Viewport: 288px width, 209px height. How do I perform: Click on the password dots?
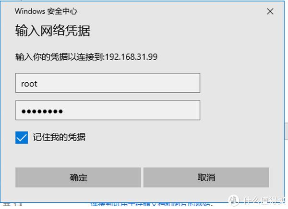point(42,111)
